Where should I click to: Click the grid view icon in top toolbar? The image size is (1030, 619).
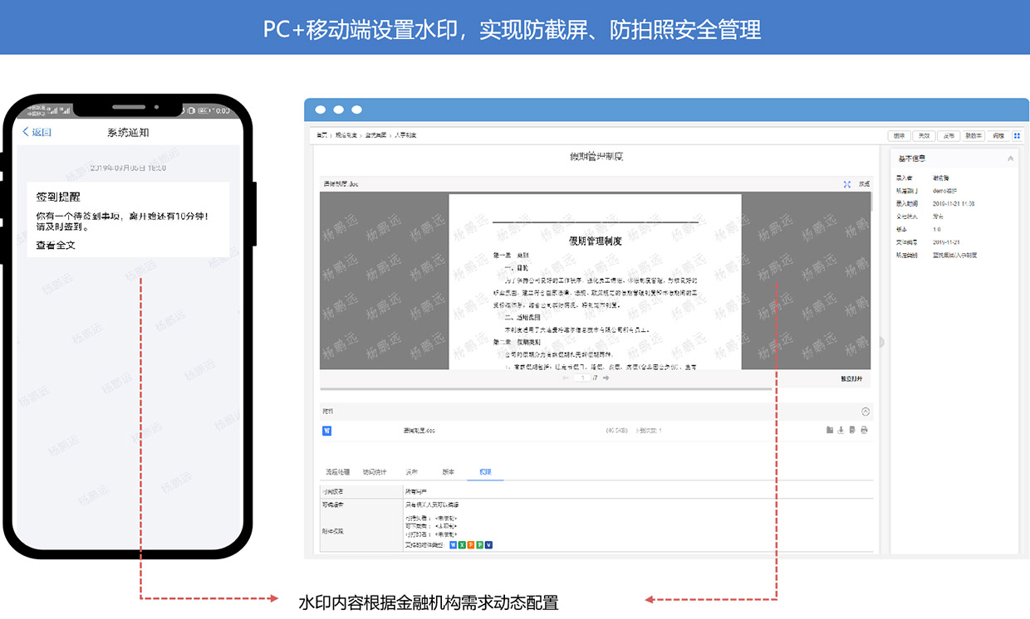pos(1018,135)
